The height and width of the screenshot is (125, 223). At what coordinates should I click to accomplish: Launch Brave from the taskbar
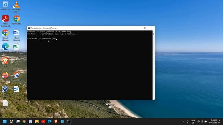tap(56, 122)
